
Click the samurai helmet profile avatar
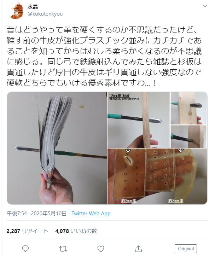pyautogui.click(x=16, y=11)
